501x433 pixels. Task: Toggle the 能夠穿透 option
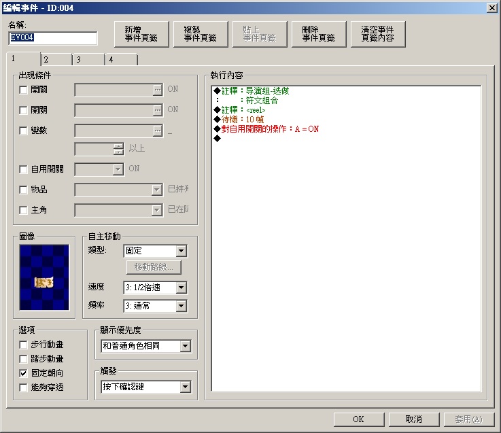coord(23,387)
